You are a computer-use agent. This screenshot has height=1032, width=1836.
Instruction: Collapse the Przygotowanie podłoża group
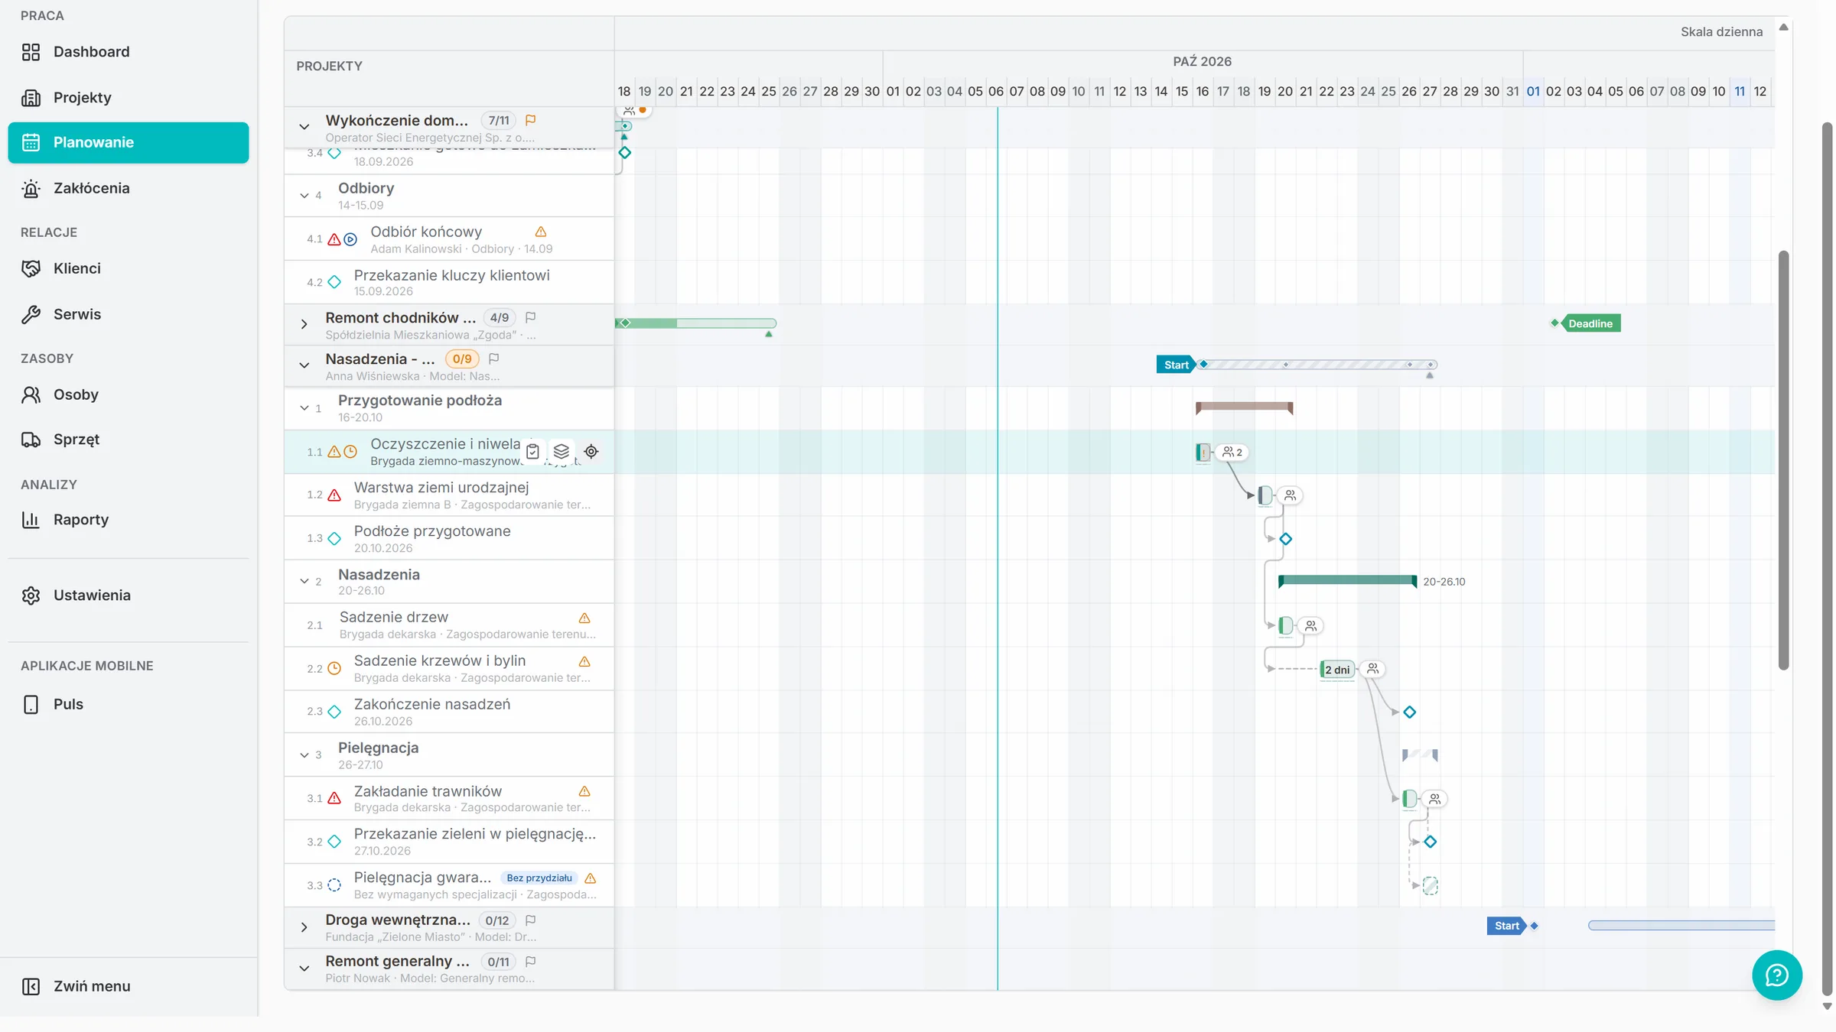(304, 408)
